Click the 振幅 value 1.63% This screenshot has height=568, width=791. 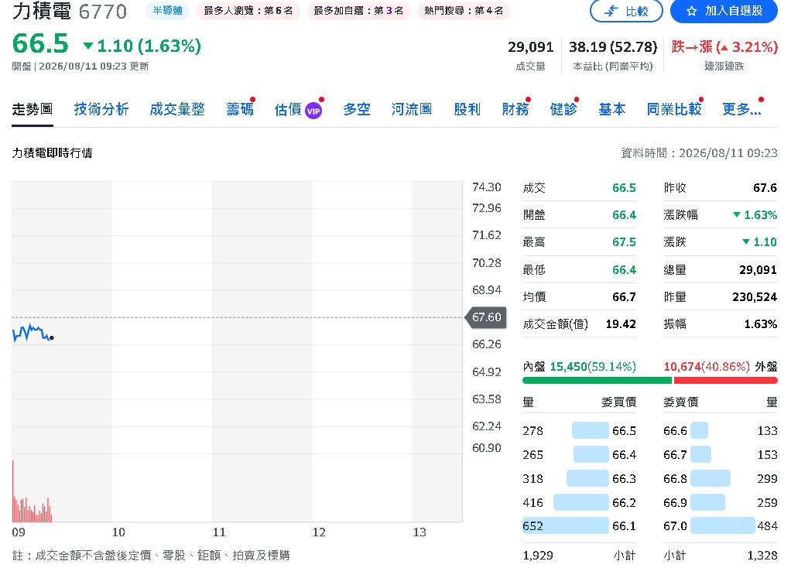point(761,324)
